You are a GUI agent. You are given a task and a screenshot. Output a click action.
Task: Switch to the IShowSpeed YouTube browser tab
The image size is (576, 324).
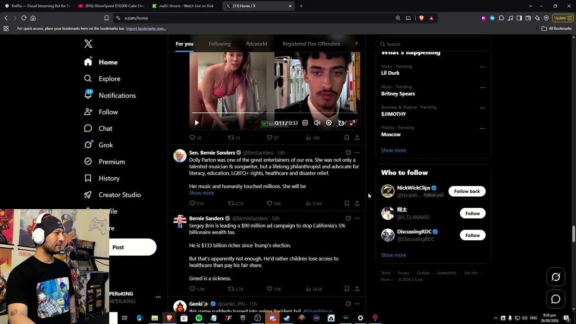[111, 6]
